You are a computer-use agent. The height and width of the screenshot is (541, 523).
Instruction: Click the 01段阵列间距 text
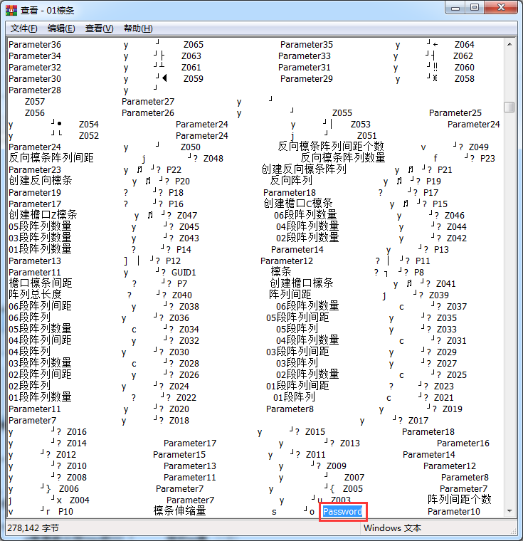(x=297, y=385)
